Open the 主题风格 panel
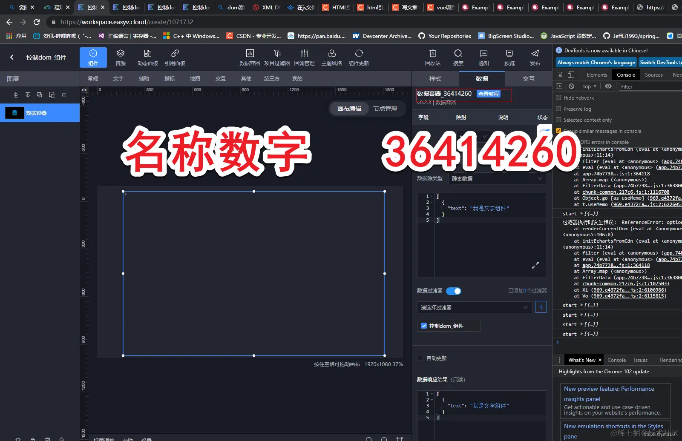 (x=332, y=57)
